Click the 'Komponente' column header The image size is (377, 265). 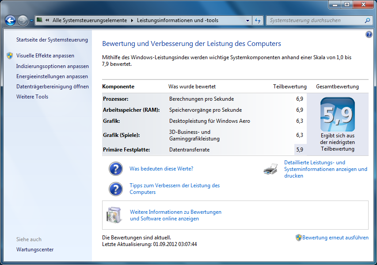pyautogui.click(x=118, y=87)
